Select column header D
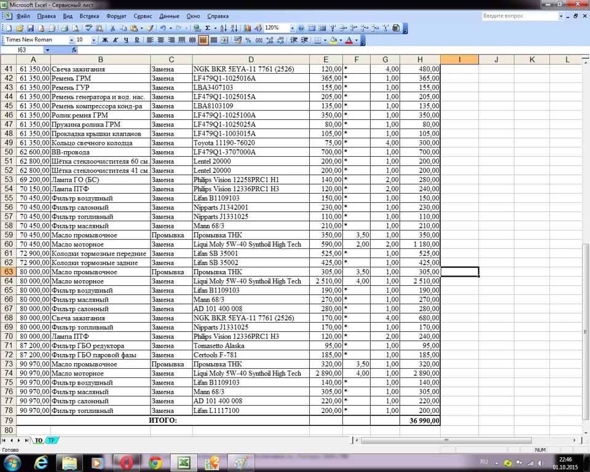The image size is (590, 472). pyautogui.click(x=251, y=60)
